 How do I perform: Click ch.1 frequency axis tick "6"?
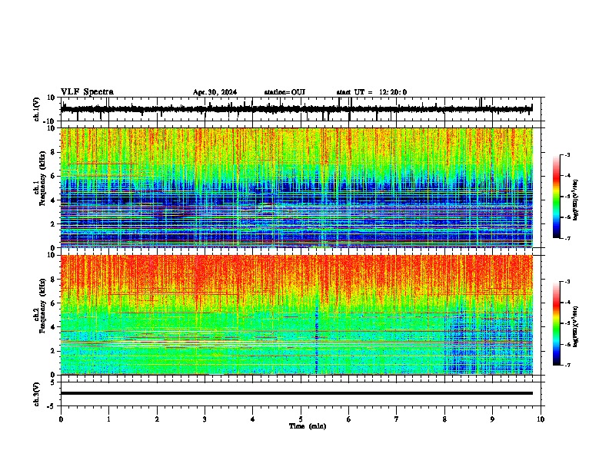point(53,176)
